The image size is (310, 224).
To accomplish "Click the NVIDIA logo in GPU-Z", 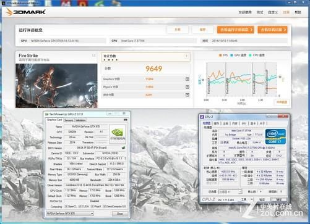I will tap(118, 135).
